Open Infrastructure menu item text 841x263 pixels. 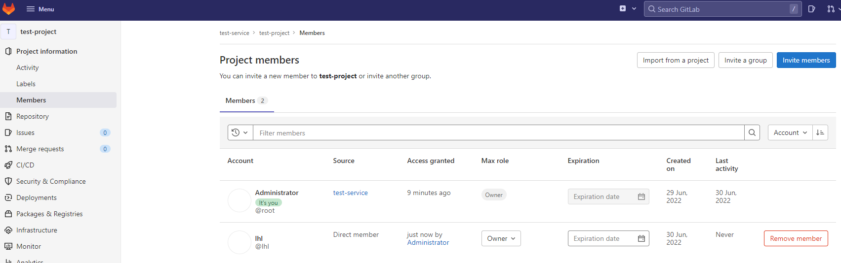coord(37,230)
